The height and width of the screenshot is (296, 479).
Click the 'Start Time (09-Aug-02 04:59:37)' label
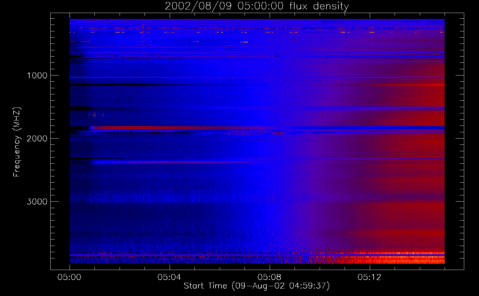coord(257,286)
